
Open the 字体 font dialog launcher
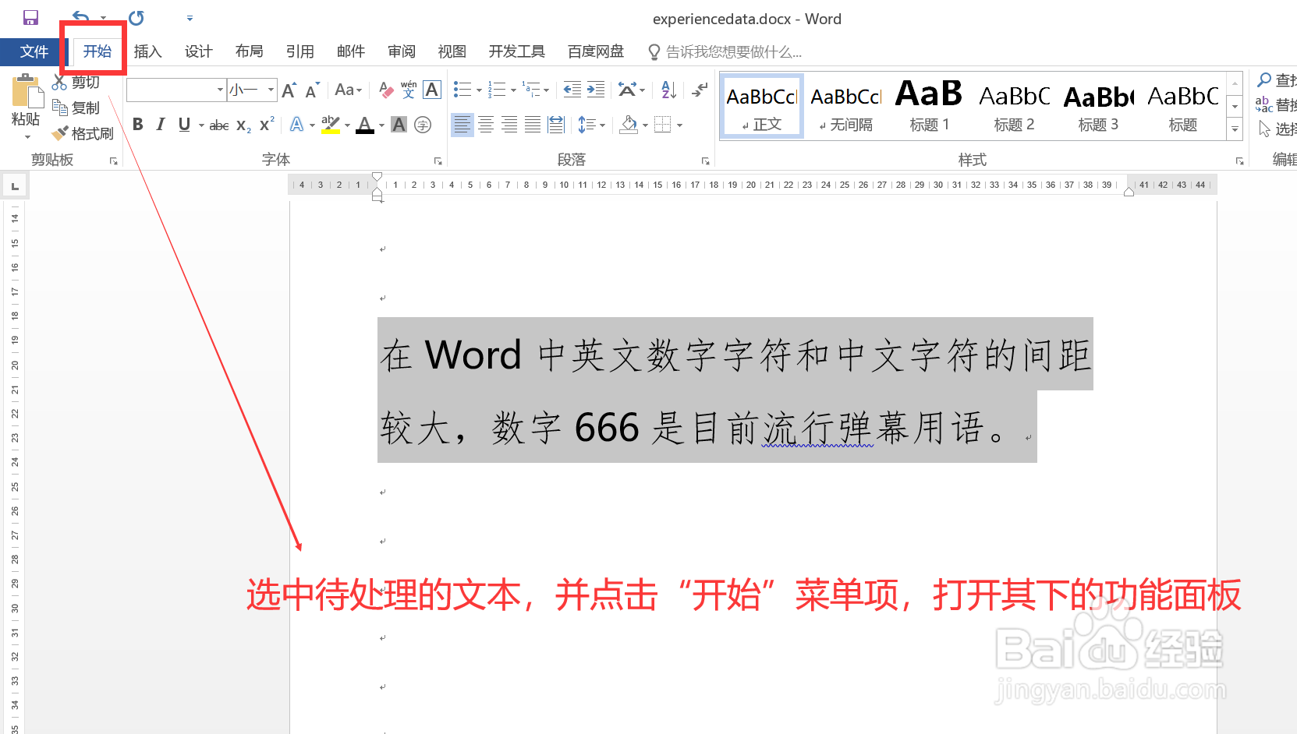(438, 161)
